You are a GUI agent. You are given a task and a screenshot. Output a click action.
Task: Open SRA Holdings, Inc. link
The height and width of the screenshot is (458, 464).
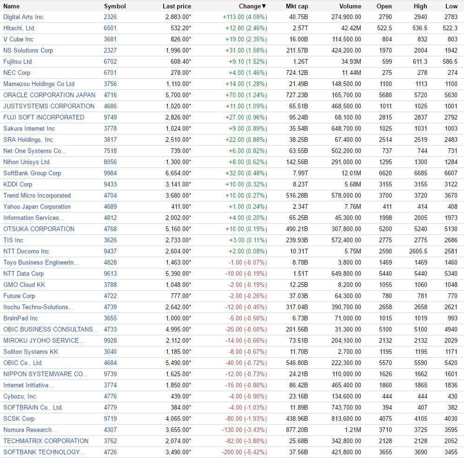(x=29, y=139)
